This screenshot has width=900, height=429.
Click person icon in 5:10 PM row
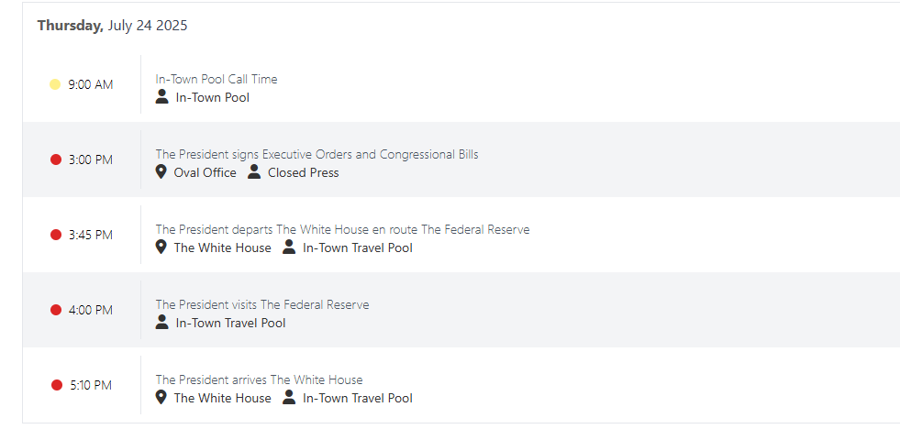289,398
